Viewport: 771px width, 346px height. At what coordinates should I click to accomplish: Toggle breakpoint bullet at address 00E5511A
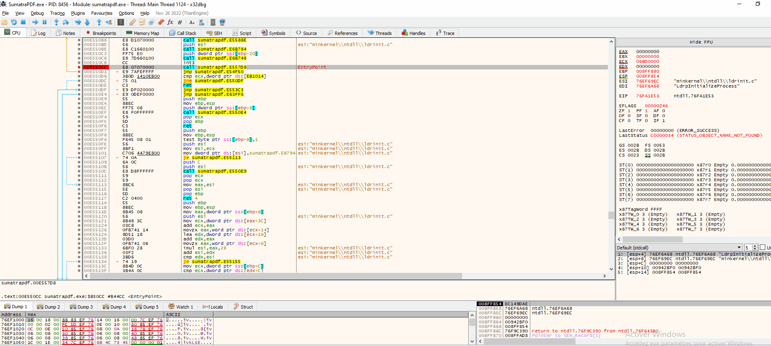[x=79, y=203]
